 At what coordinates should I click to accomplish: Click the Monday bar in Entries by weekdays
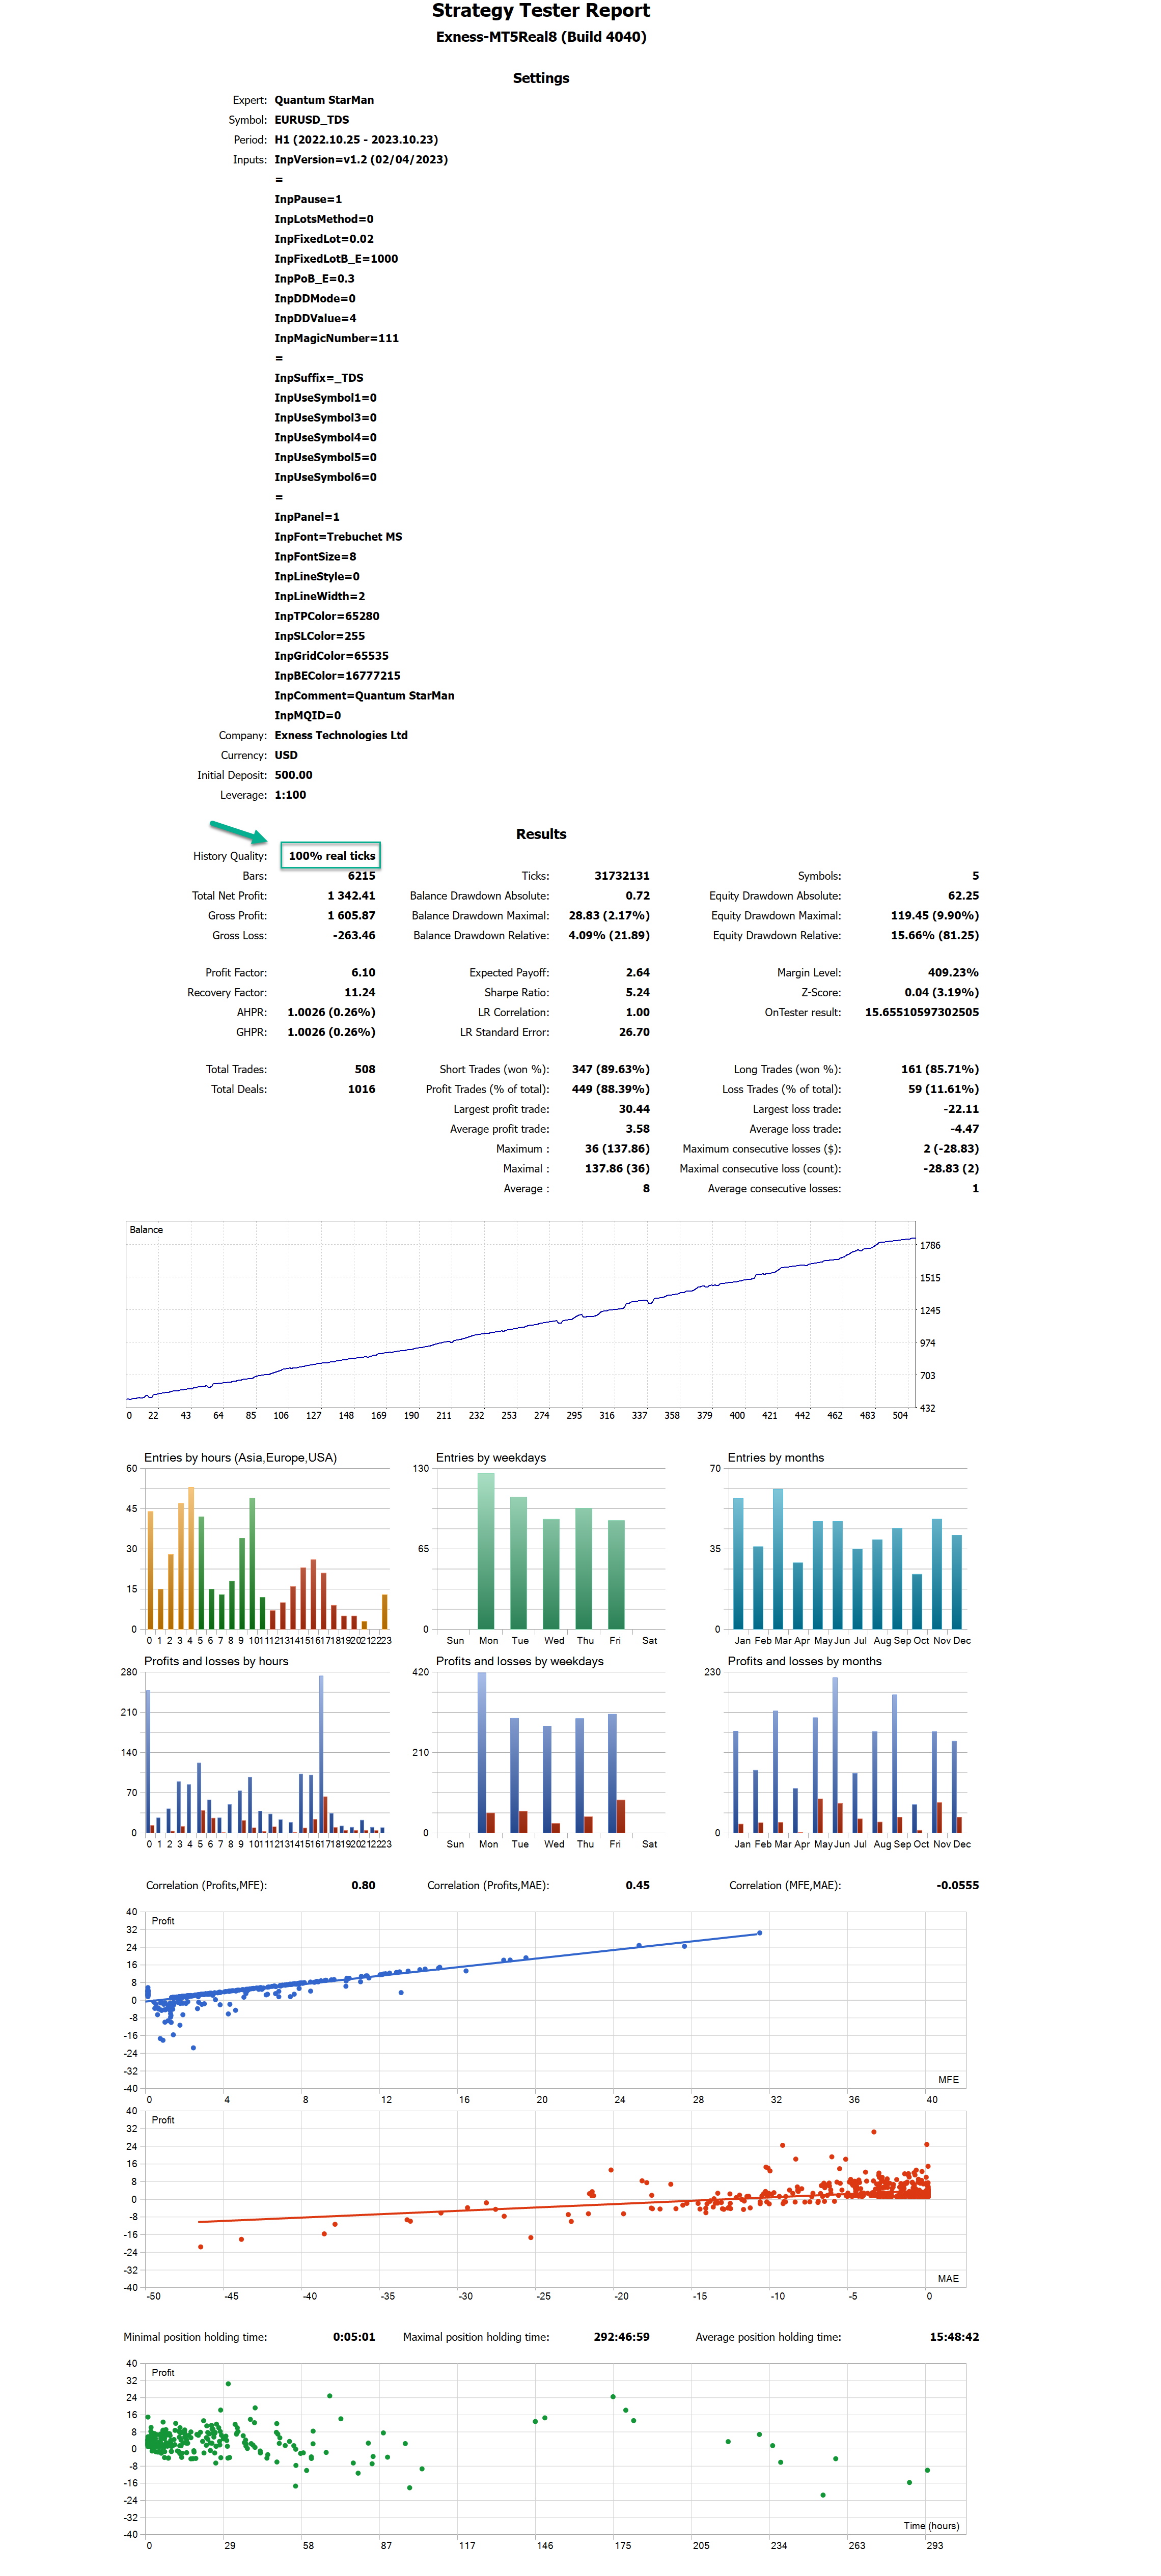486,1550
